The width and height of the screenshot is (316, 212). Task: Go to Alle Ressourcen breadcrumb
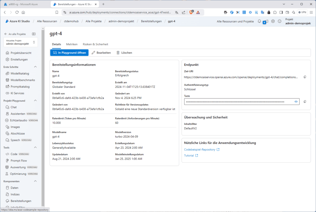47,21
